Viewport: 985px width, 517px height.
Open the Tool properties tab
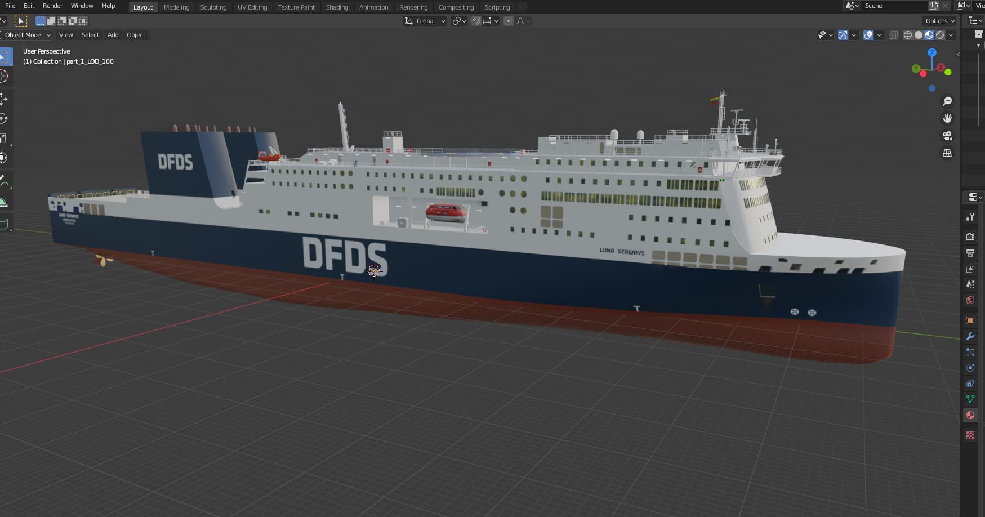(970, 217)
